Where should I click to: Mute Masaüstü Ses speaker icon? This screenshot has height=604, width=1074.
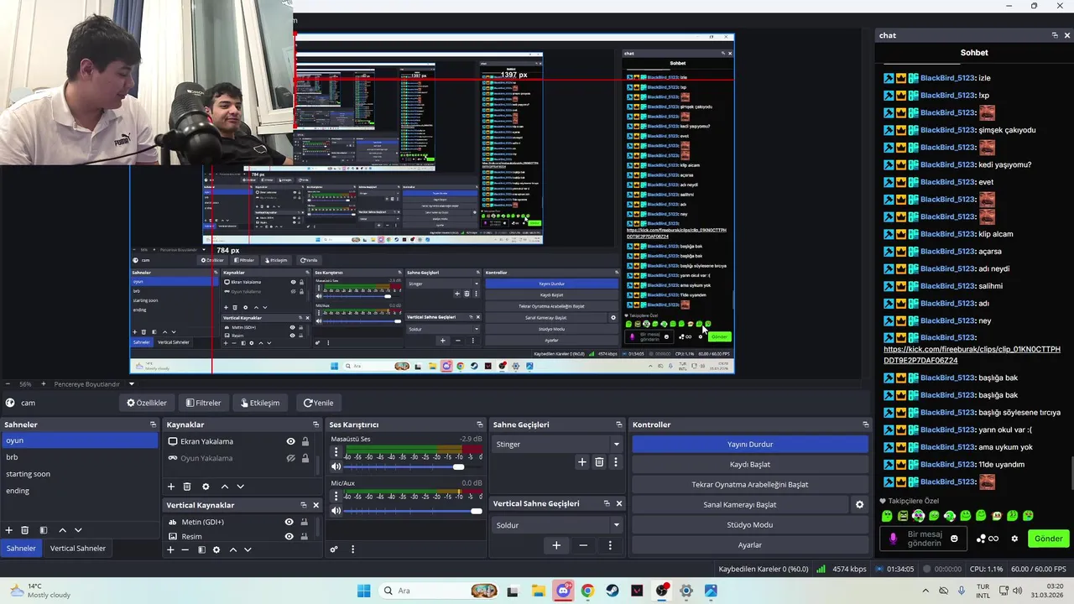(336, 467)
